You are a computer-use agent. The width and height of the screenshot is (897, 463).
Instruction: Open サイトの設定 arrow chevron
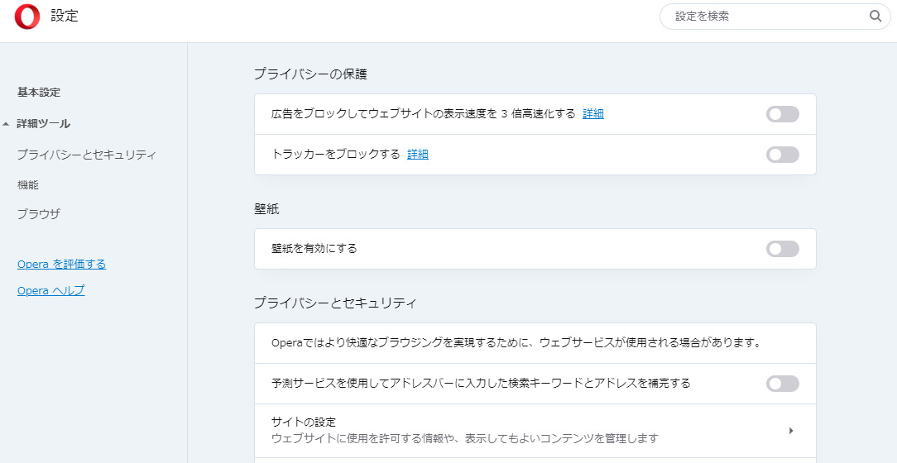point(791,431)
